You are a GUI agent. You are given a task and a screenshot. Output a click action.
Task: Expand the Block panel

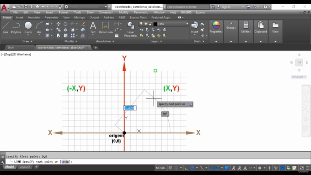pyautogui.click(x=199, y=41)
